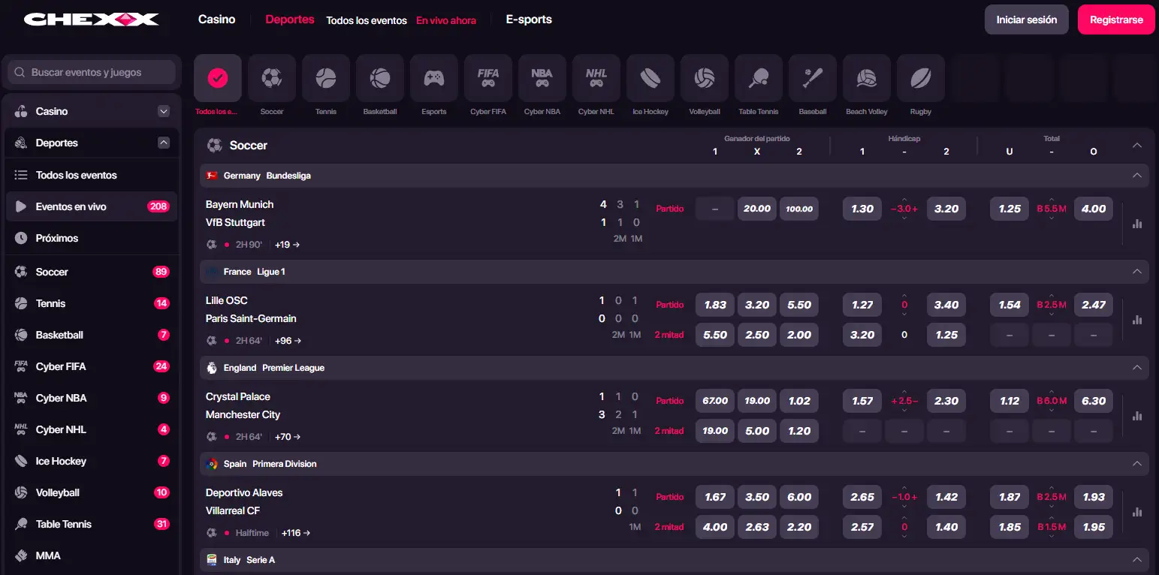
Task: Open statistics chart for Lille OSC match
Action: coord(1137,320)
